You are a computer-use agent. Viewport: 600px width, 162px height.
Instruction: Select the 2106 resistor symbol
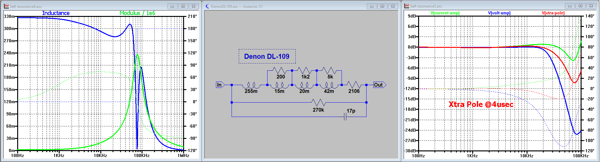tap(354, 85)
